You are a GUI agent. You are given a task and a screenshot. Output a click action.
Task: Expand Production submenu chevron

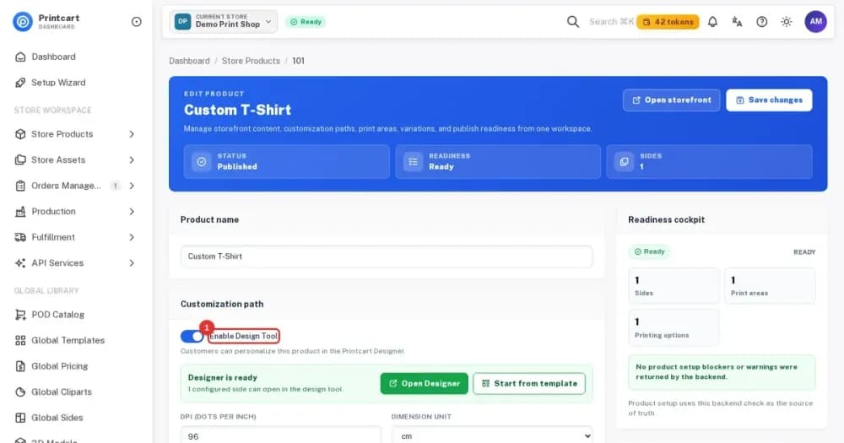[132, 212]
